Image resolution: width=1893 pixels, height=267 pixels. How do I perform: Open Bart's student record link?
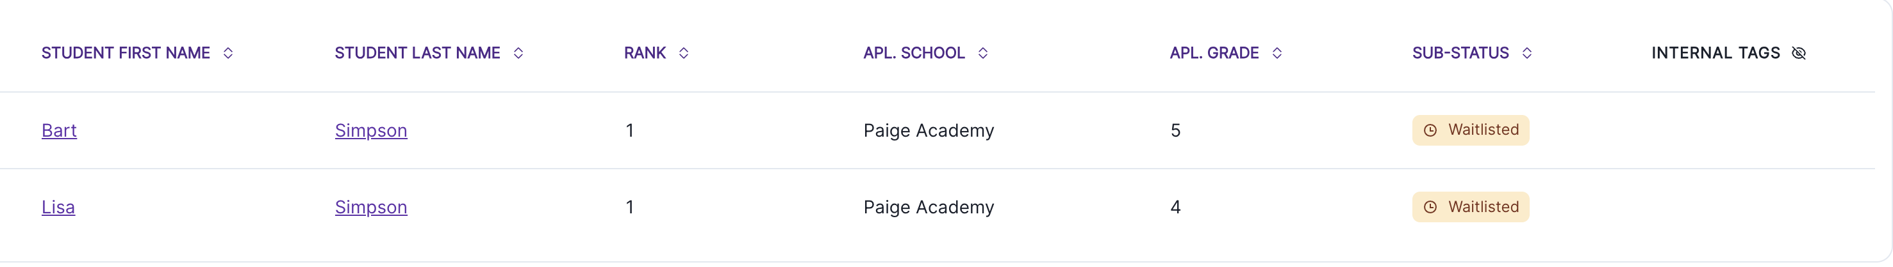(59, 130)
